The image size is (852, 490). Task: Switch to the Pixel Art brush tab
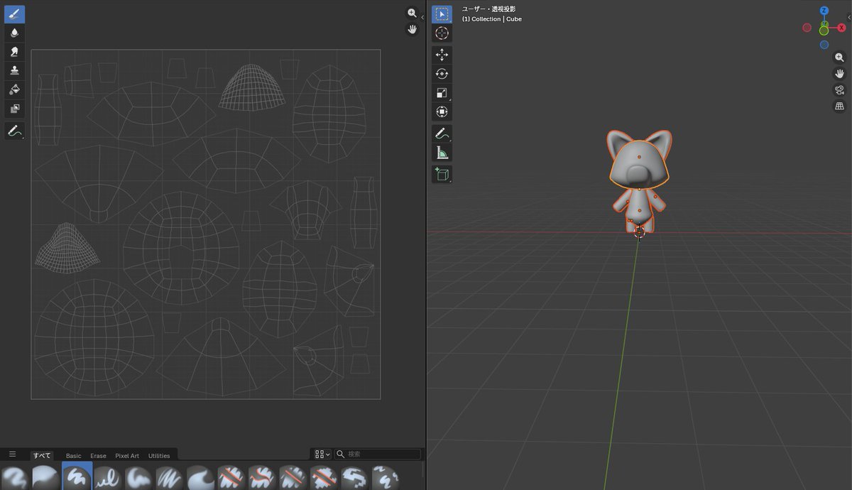(x=127, y=456)
